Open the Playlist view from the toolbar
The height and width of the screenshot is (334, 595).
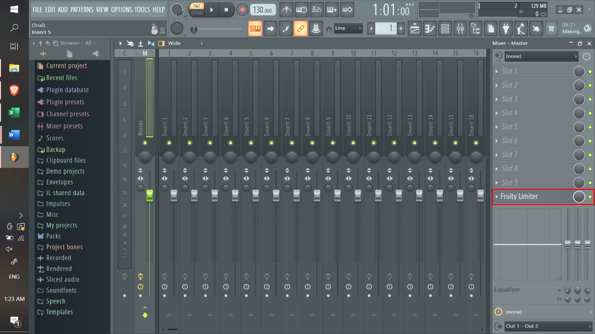(415, 29)
